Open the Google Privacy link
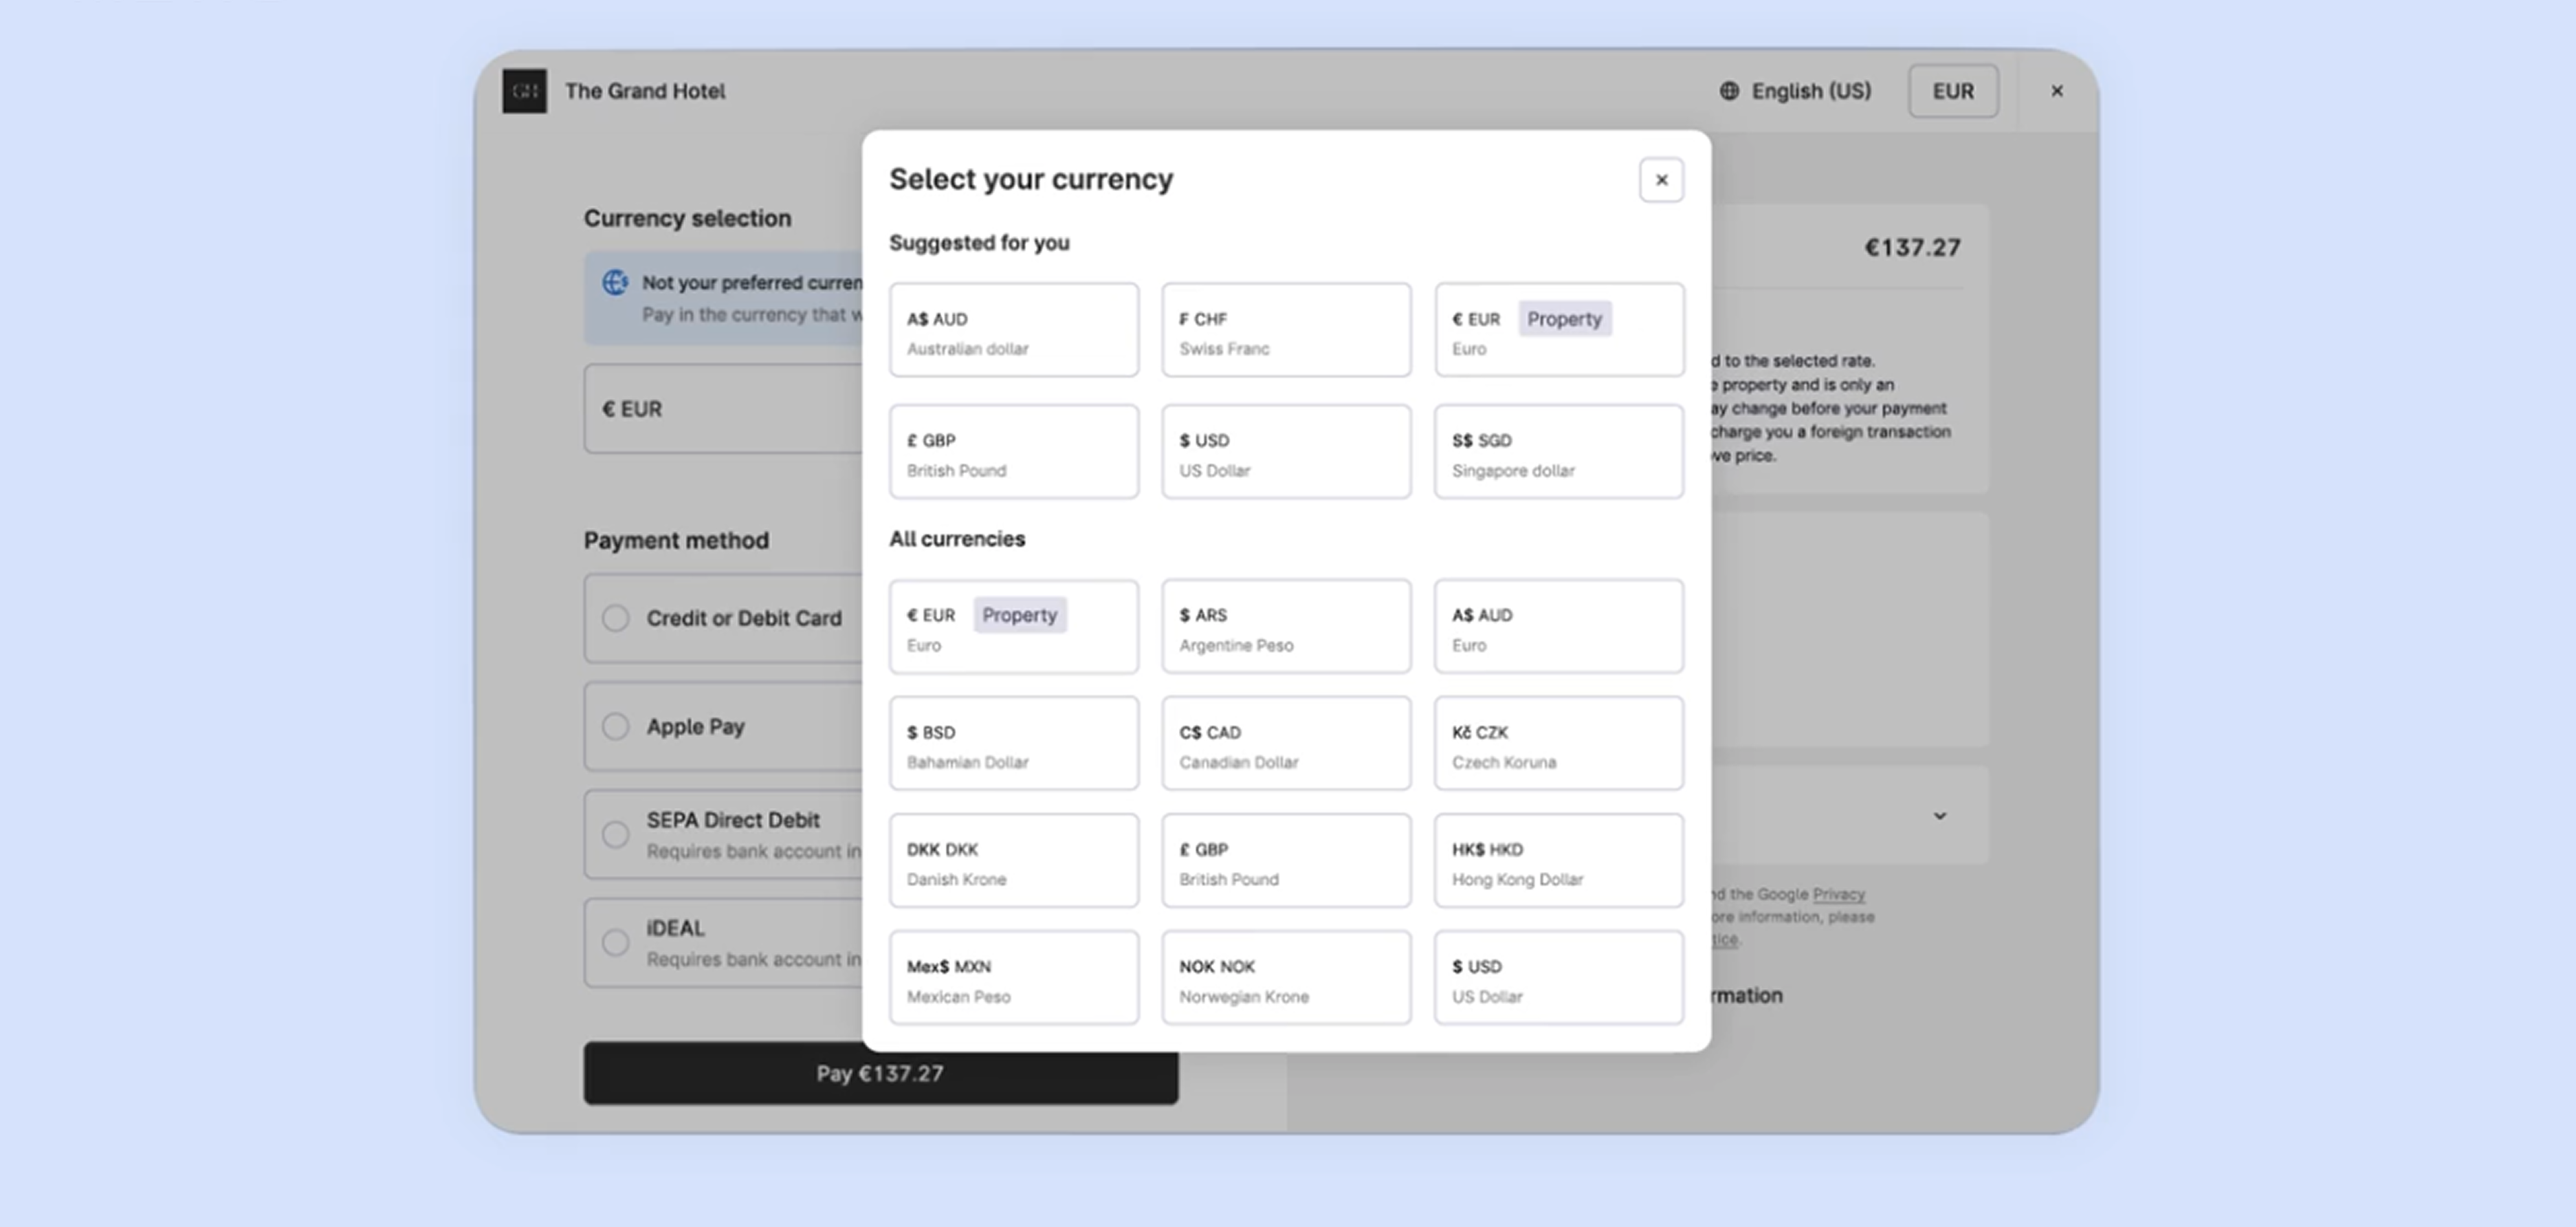The image size is (2576, 1227). pos(1838,893)
